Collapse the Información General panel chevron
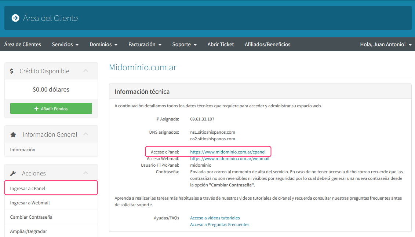 [x=86, y=134]
